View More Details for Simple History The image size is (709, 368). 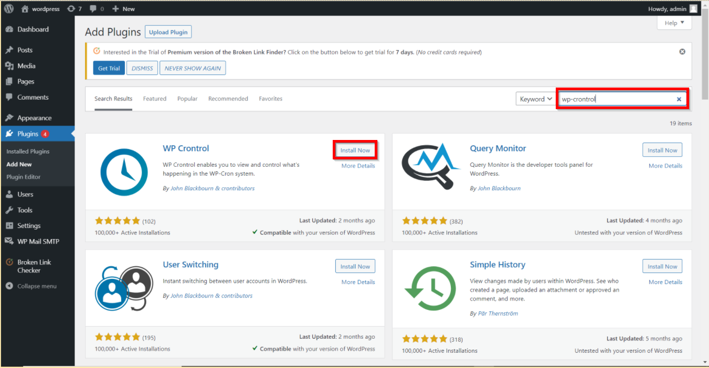(x=665, y=282)
